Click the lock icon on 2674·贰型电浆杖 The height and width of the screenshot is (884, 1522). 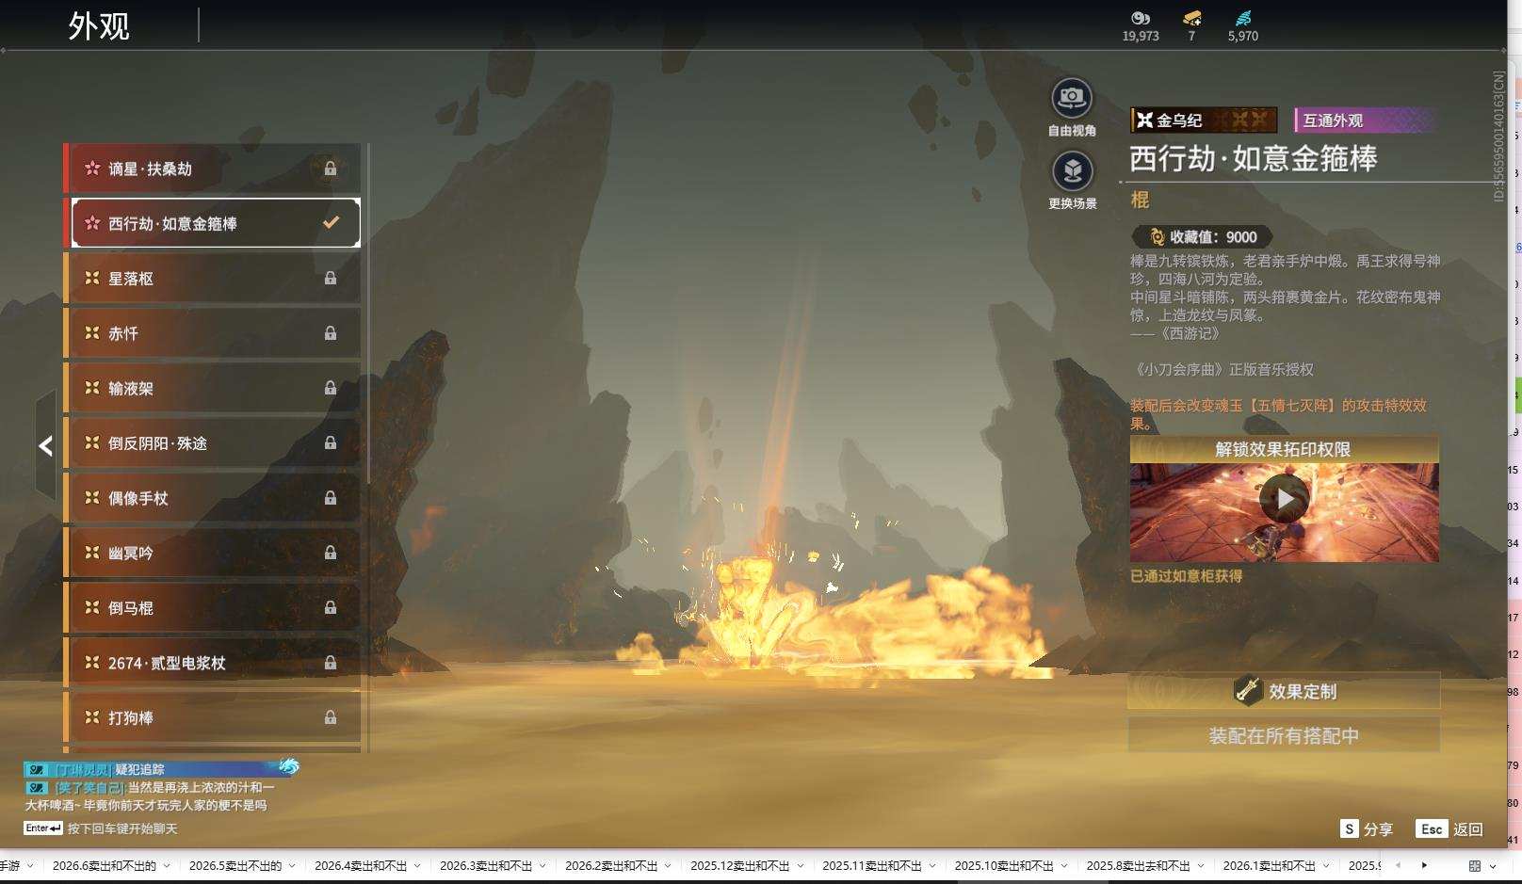coord(331,663)
